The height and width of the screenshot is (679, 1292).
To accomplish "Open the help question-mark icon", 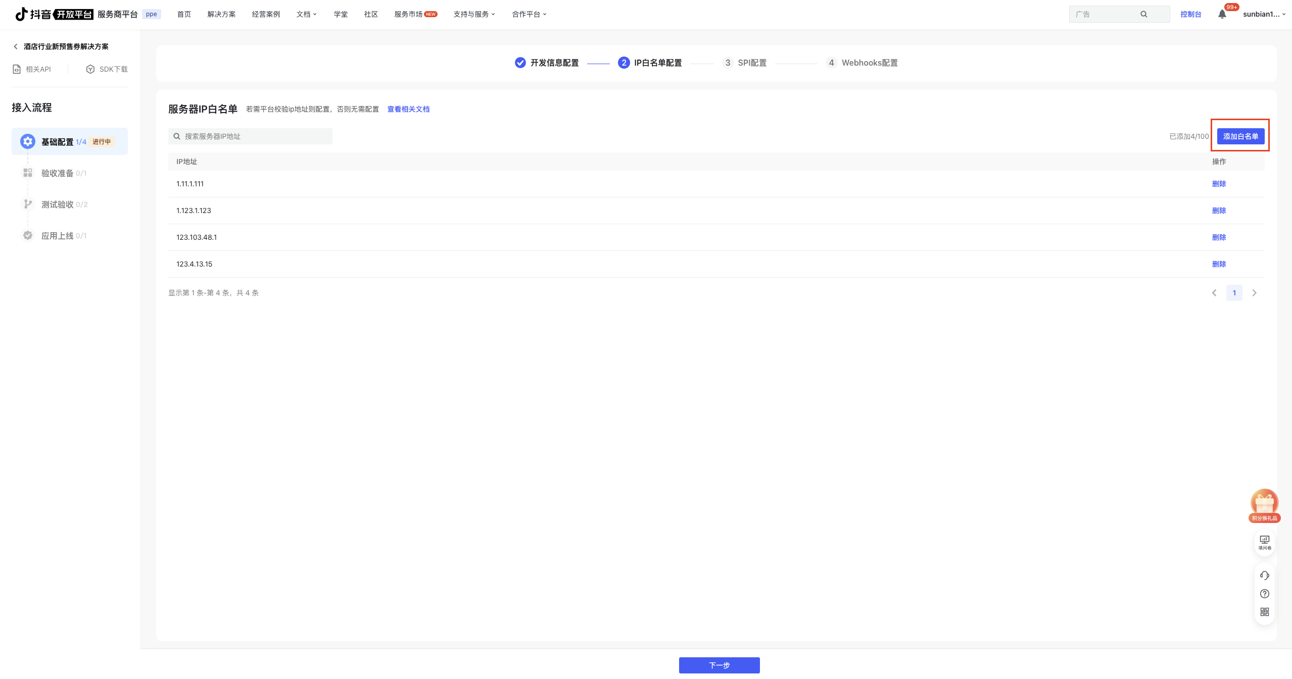I will pos(1265,594).
